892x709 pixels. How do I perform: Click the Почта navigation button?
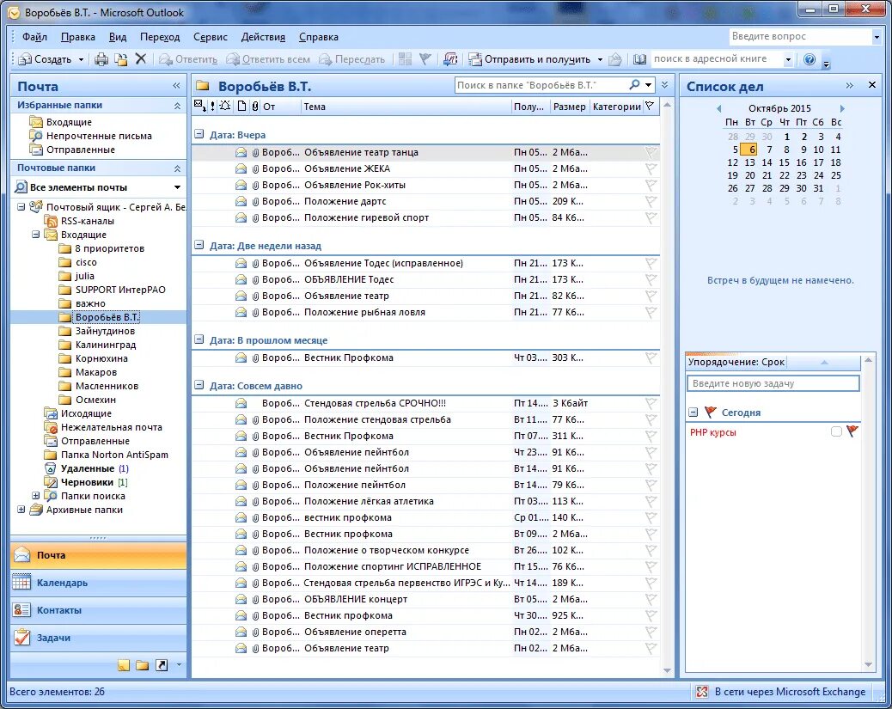click(99, 555)
